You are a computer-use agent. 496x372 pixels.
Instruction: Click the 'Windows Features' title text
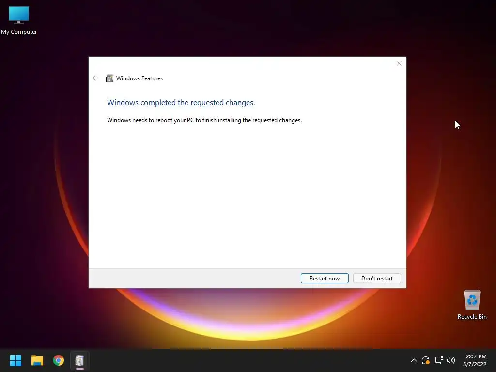(x=139, y=78)
